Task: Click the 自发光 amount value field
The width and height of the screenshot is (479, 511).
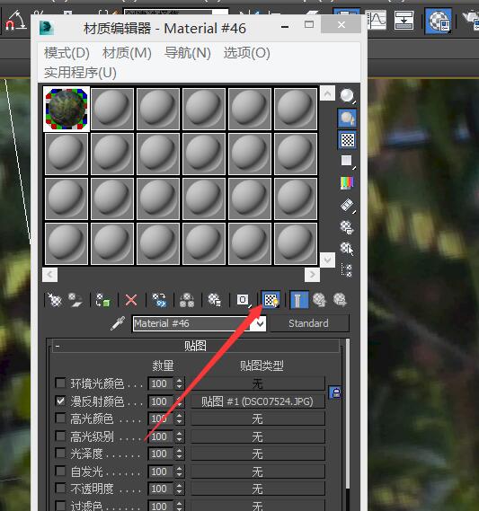Action: click(161, 471)
